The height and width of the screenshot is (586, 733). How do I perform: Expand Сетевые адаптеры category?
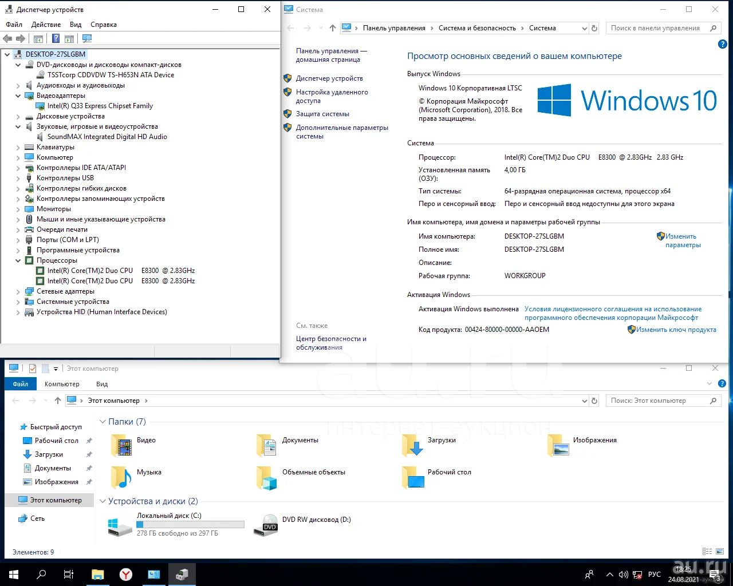coord(18,291)
